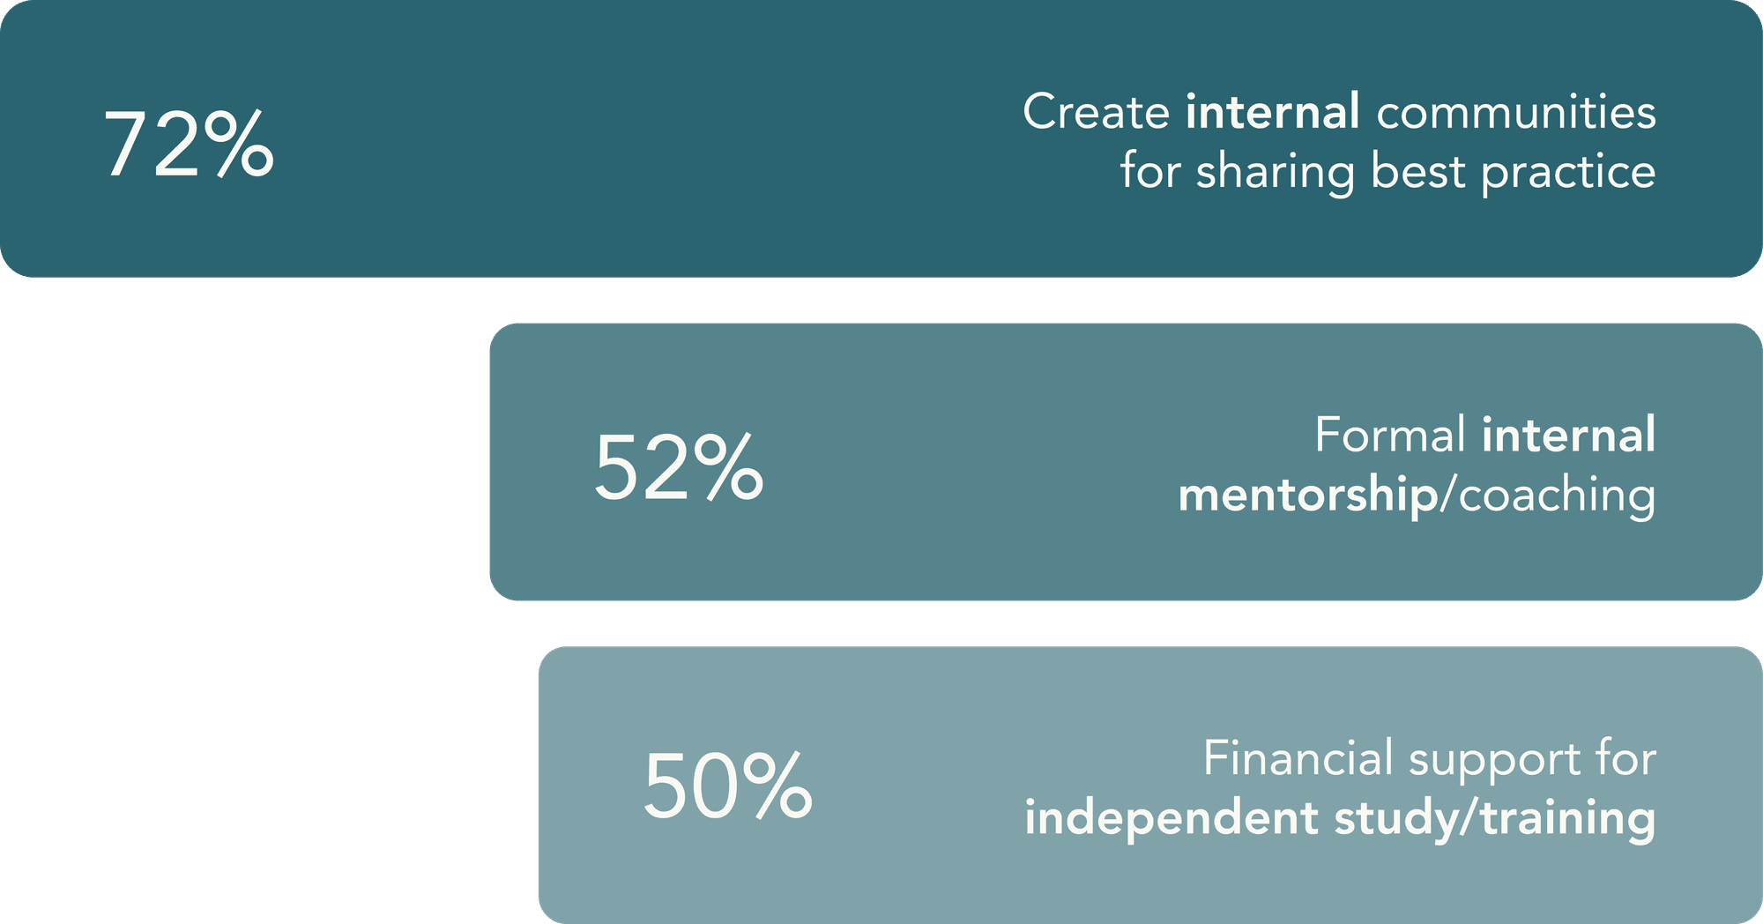The width and height of the screenshot is (1763, 924).
Task: Click the word "communities"
Action: click(x=1516, y=112)
